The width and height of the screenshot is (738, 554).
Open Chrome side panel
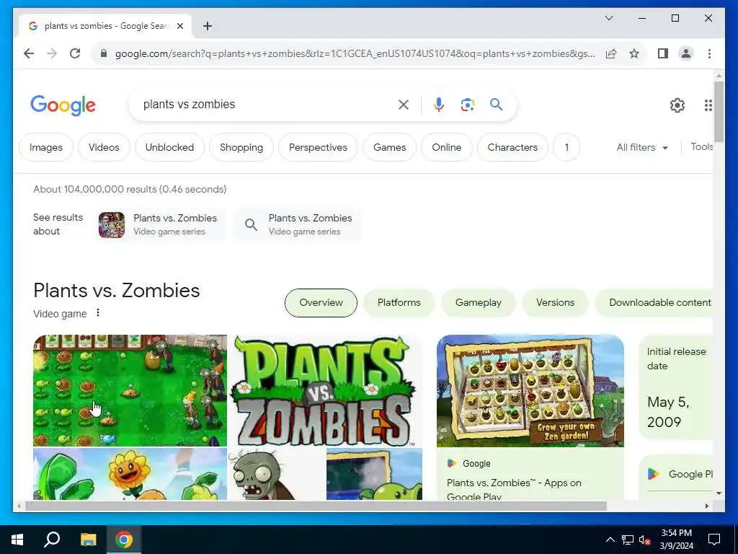click(x=663, y=53)
